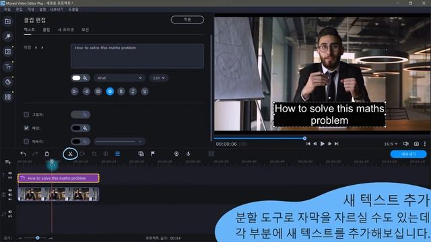Toggle bold text formatting
431x242 pixels.
click(x=121, y=91)
